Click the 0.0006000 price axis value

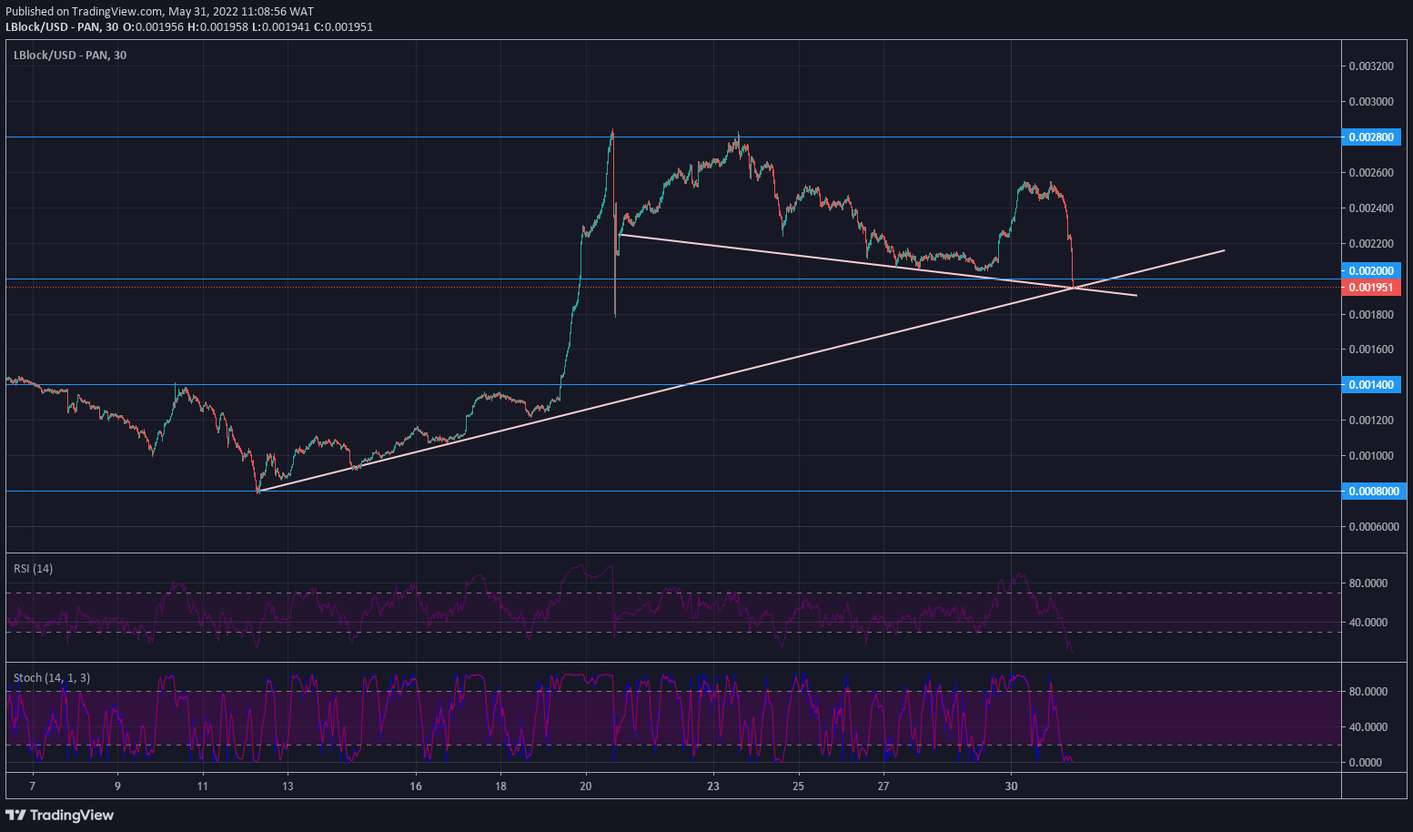(x=1374, y=527)
